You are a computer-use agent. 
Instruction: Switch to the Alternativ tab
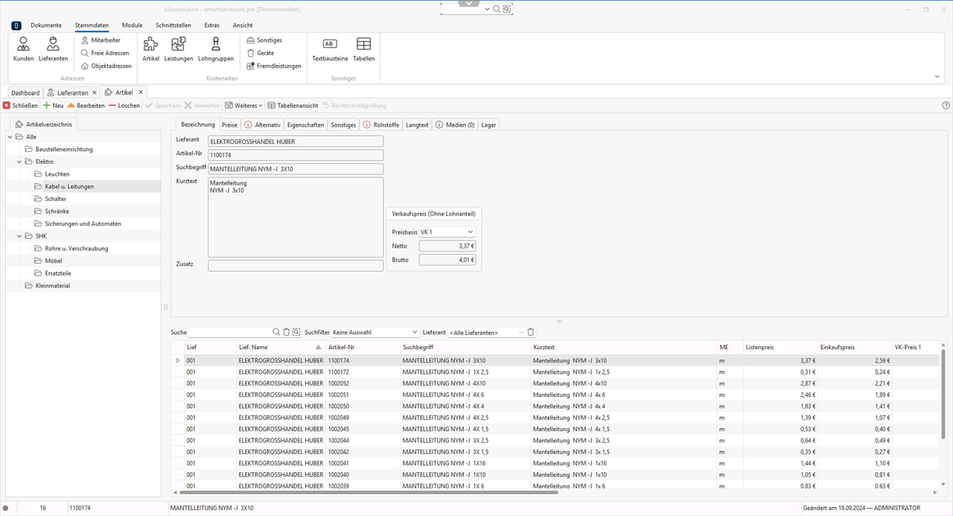click(262, 125)
